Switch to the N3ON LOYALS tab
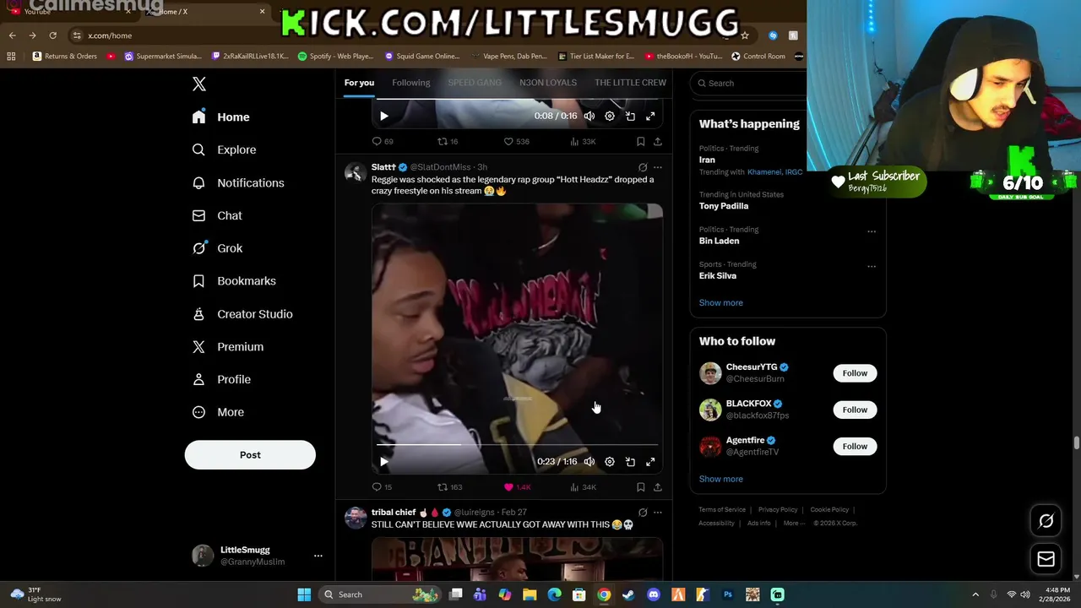The image size is (1081, 608). pos(548,83)
